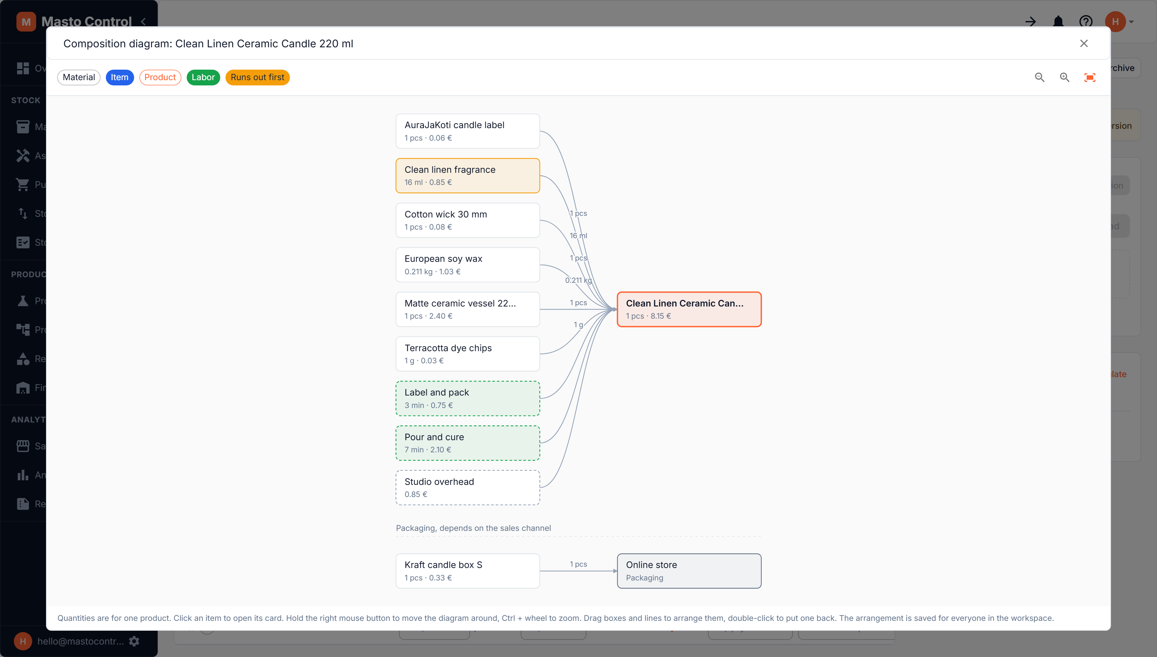
Task: Open the materials box icon in sidebar
Action: tap(23, 127)
